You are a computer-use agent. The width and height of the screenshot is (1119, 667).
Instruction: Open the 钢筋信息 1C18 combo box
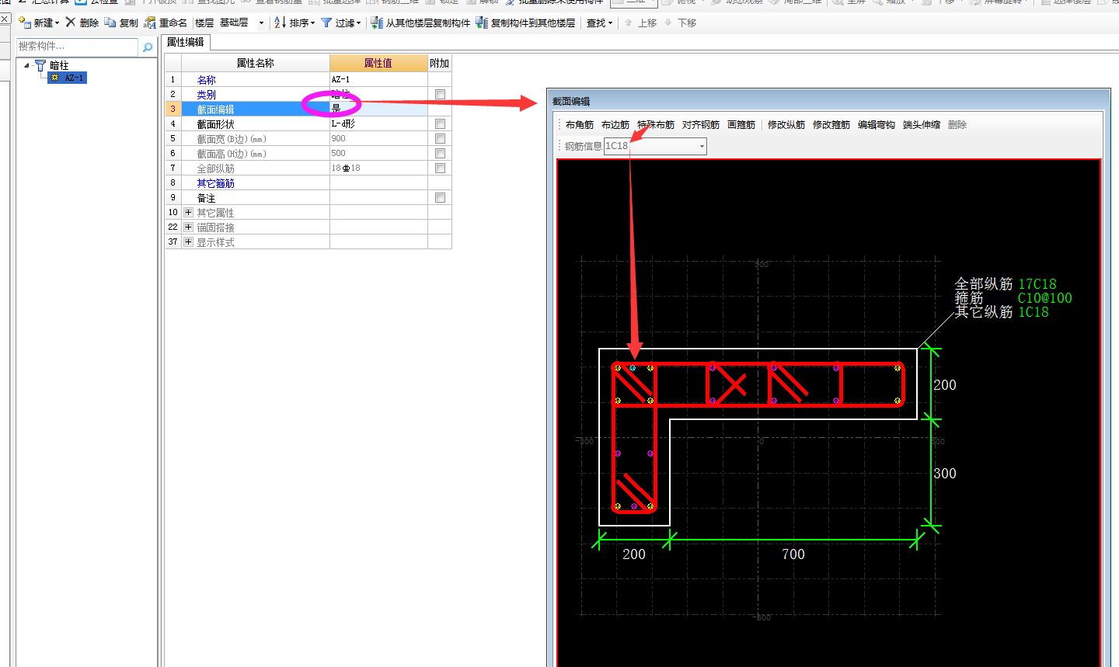point(655,145)
